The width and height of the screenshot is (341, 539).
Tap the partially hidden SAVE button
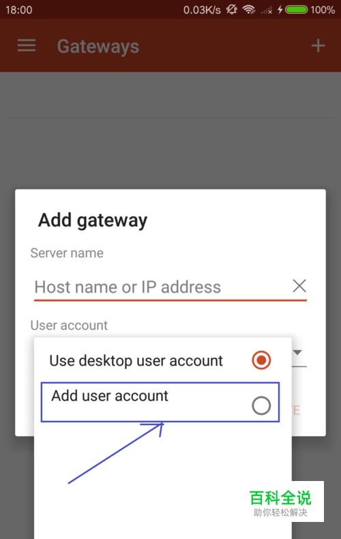296,410
